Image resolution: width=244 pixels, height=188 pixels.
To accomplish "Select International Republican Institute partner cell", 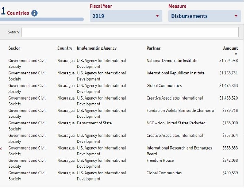I will tap(176, 73).
